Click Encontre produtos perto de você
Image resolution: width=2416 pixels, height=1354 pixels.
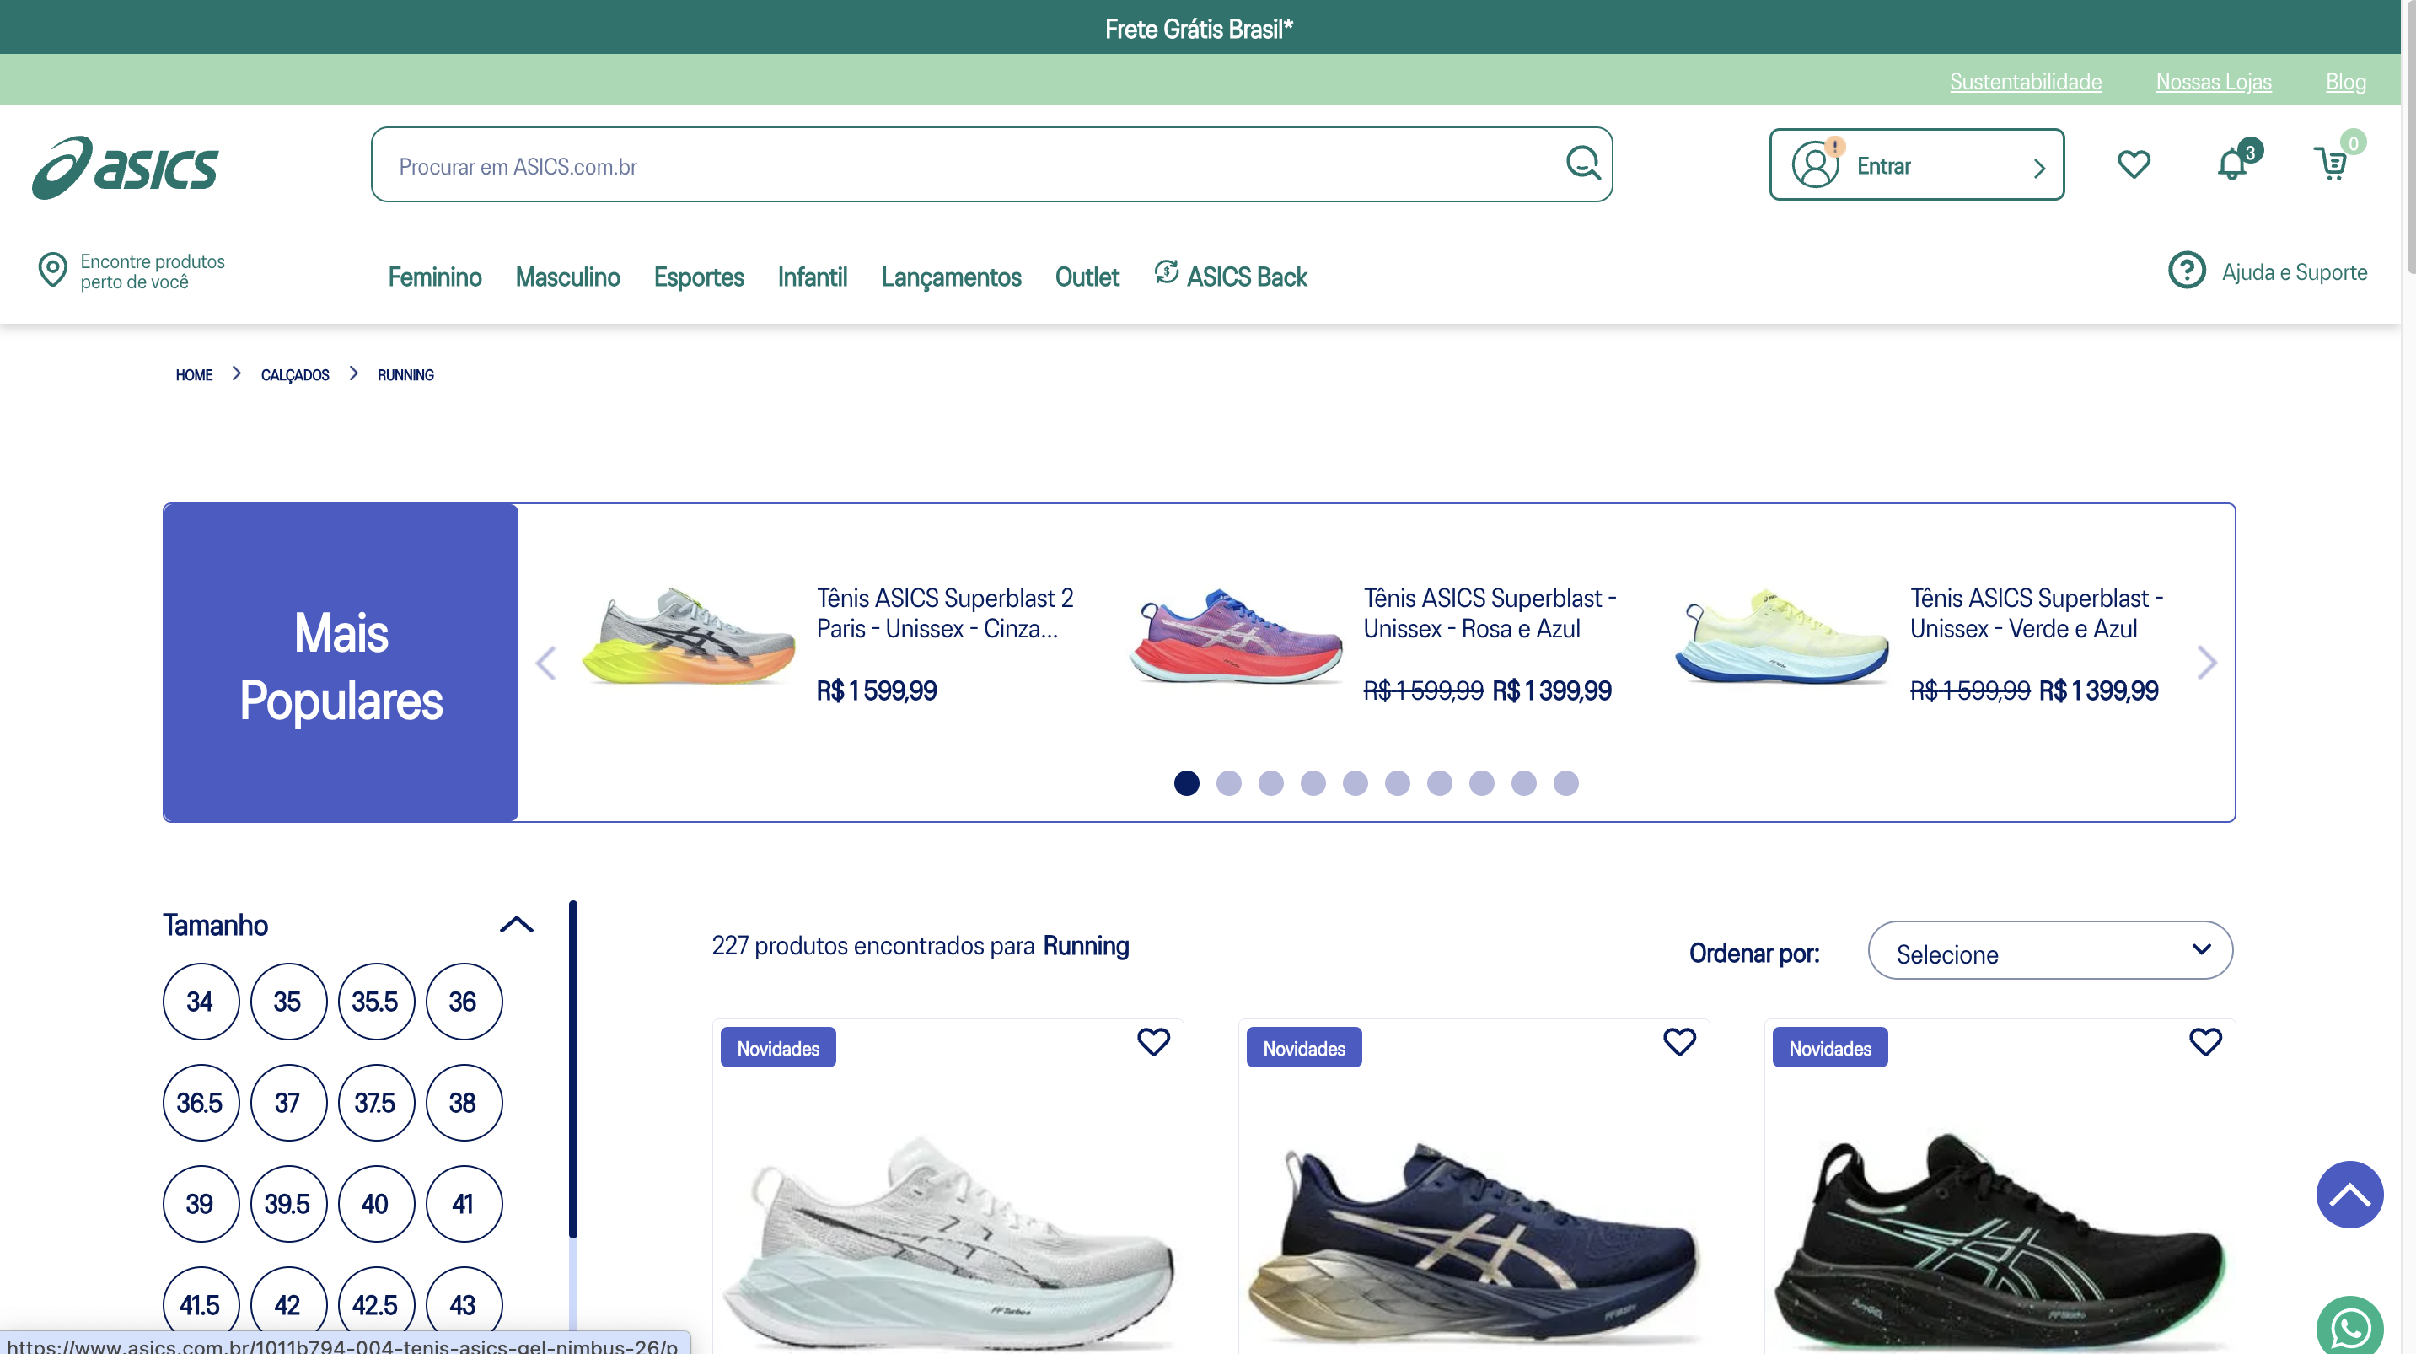click(152, 271)
